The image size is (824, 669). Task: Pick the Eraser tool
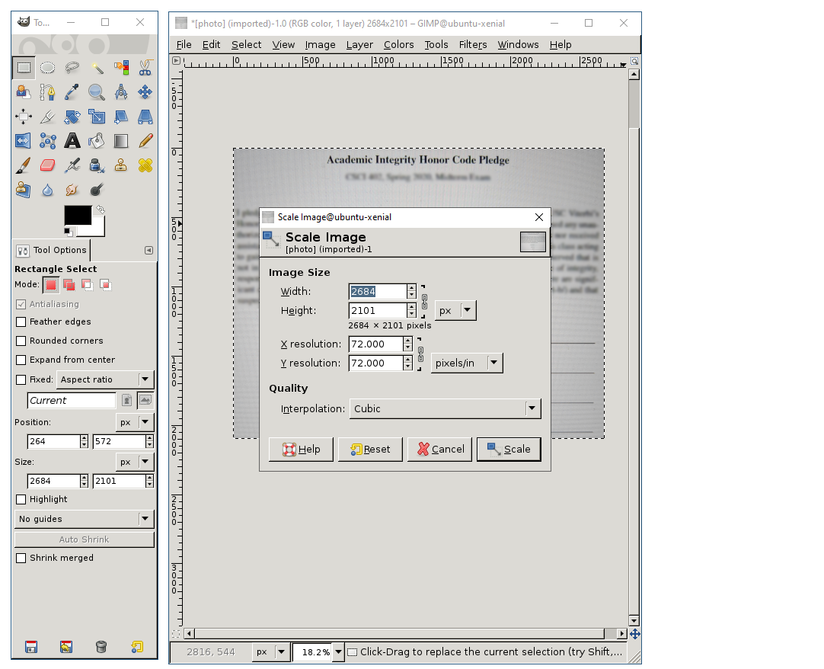(x=47, y=165)
